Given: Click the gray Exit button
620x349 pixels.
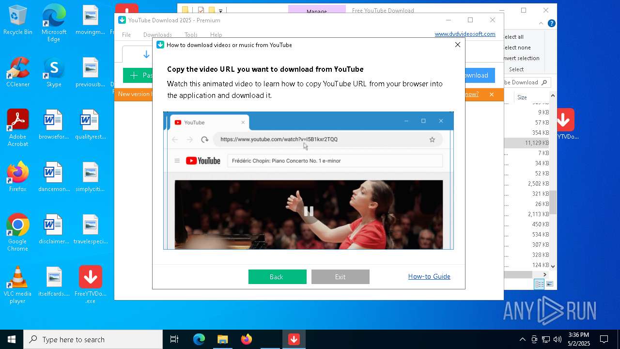Looking at the screenshot, I should click(x=340, y=277).
